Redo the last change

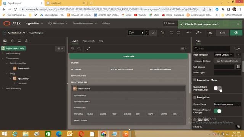click(x=178, y=33)
